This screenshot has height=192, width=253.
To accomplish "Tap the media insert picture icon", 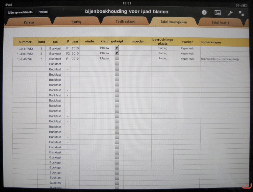I will (x=217, y=13).
